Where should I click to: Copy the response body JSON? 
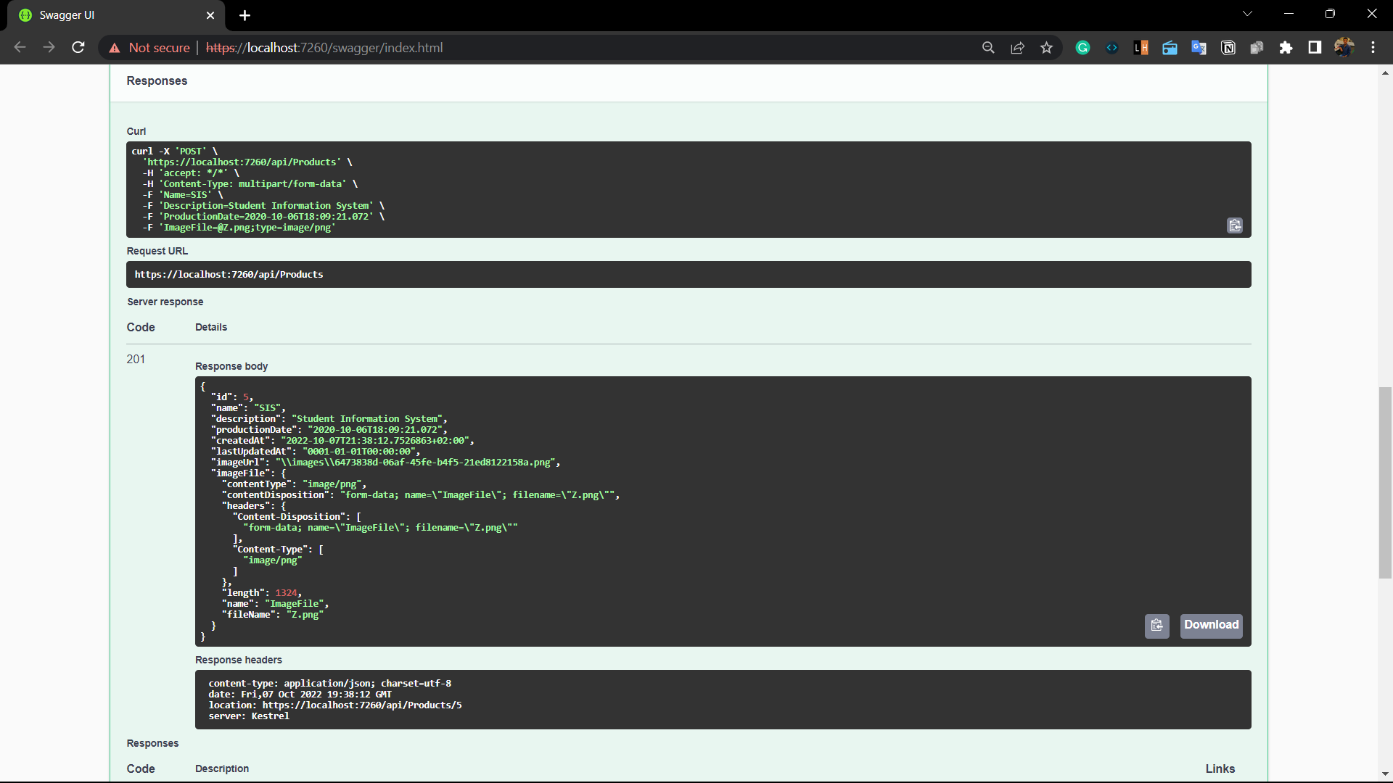[x=1157, y=626]
